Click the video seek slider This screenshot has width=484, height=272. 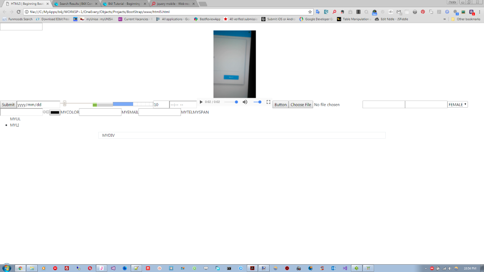coord(231,102)
